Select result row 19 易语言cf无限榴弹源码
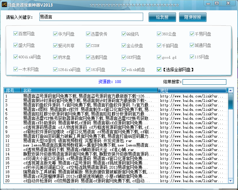The width and height of the screenshot is (238, 190). click(116, 176)
